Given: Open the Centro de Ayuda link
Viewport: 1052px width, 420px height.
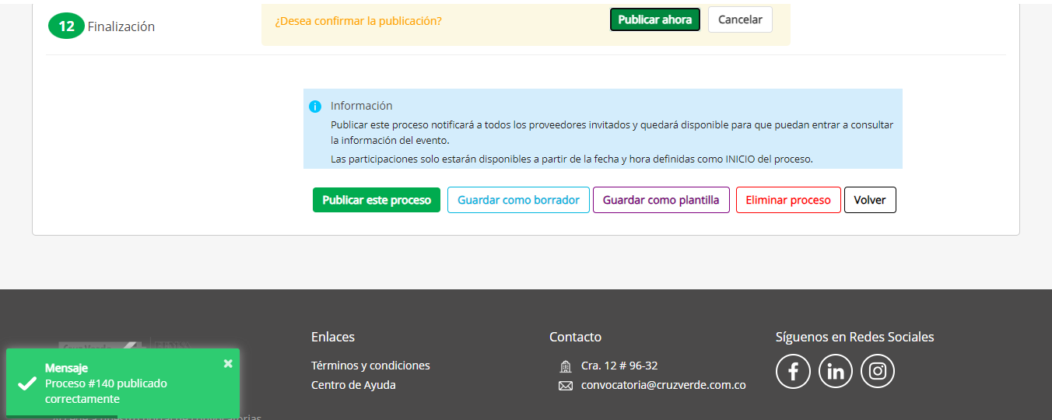Looking at the screenshot, I should [353, 385].
